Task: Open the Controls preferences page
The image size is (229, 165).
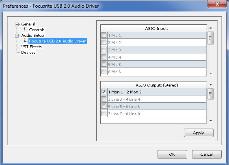Action: pyautogui.click(x=37, y=30)
